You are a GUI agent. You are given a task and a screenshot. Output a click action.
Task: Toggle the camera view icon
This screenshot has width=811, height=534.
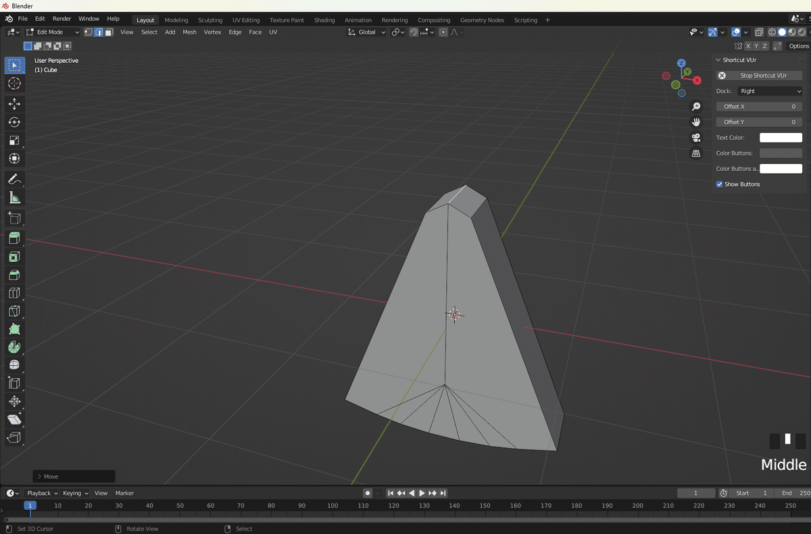pos(696,138)
